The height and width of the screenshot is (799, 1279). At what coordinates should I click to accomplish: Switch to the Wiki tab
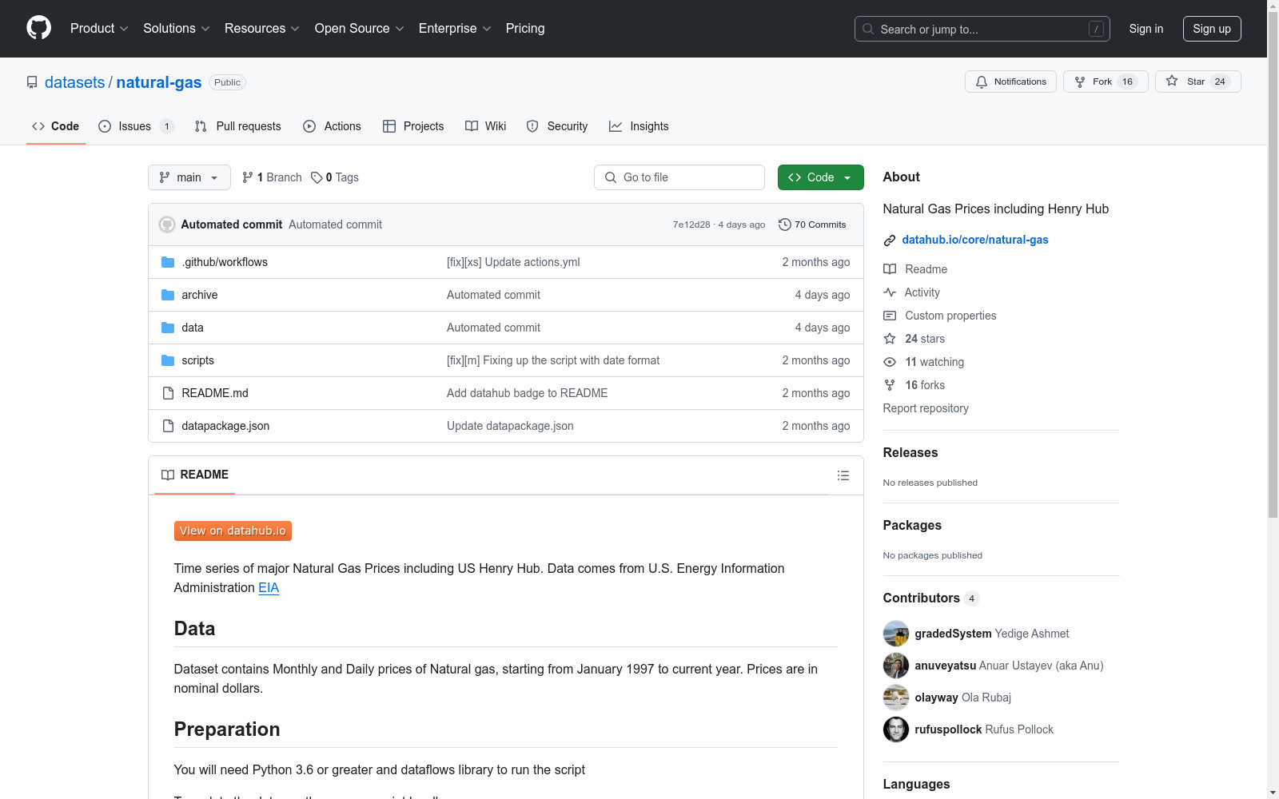486,126
